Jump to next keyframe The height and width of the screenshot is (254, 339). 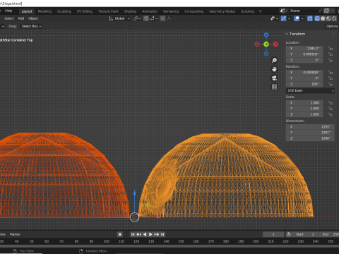coord(157,234)
